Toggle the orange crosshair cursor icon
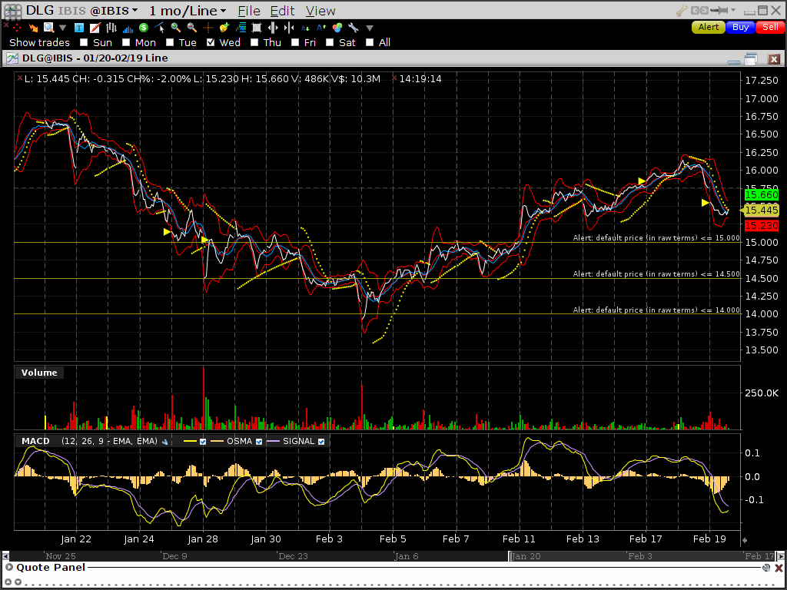 pos(208,28)
